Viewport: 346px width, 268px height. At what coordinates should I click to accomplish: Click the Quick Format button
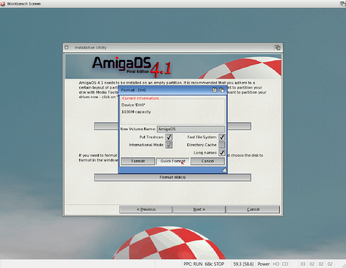[x=173, y=161]
